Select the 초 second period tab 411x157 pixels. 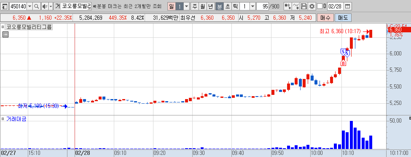click(x=228, y=6)
